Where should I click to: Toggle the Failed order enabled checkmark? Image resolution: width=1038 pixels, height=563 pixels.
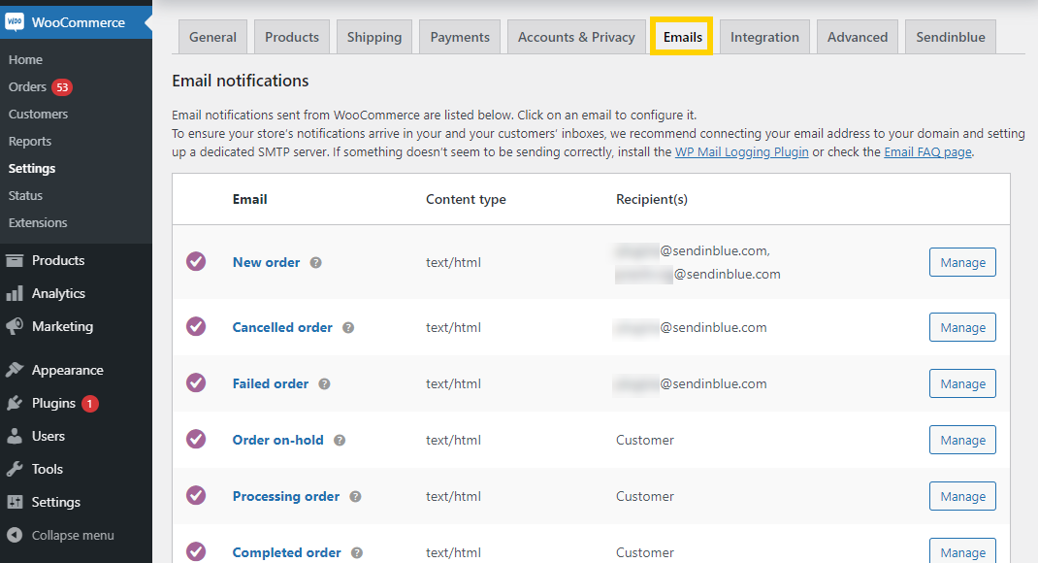tap(196, 383)
